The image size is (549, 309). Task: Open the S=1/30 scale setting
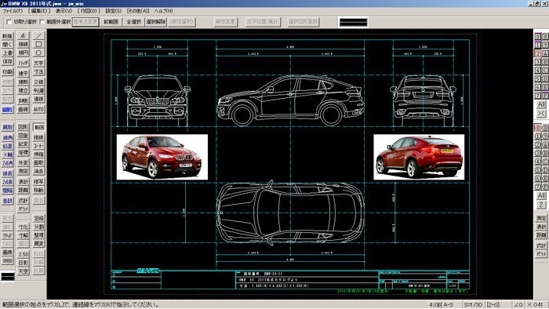(x=473, y=305)
